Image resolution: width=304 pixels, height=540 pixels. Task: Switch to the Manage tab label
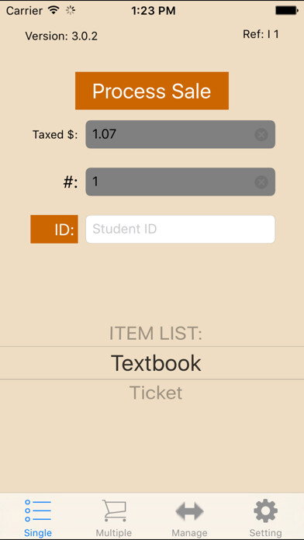click(190, 533)
